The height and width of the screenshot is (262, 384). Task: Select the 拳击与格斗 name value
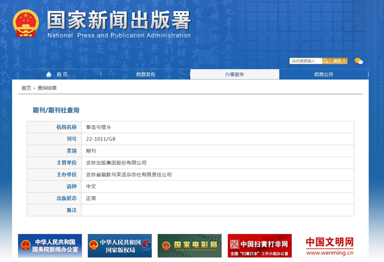click(99, 127)
